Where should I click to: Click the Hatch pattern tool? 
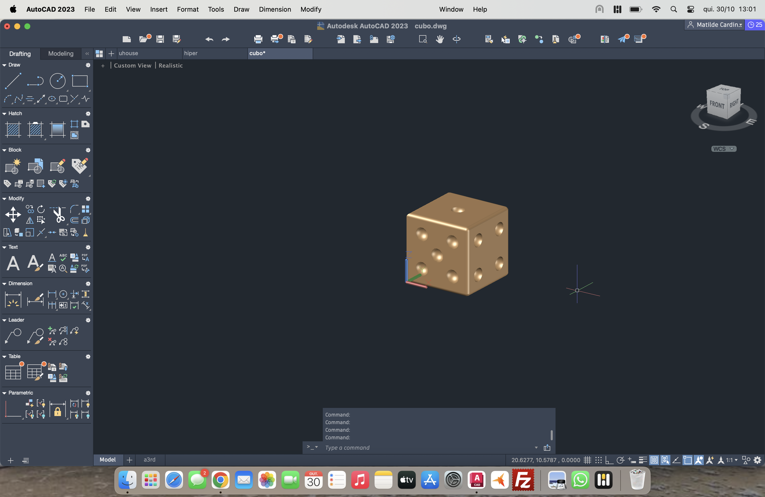[x=13, y=130]
